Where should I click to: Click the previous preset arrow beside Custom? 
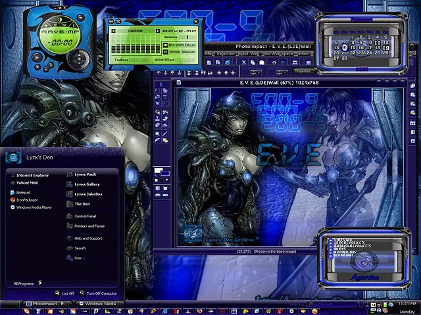[114, 31]
